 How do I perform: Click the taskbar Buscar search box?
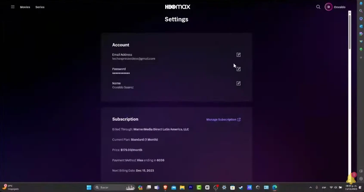coord(115,187)
